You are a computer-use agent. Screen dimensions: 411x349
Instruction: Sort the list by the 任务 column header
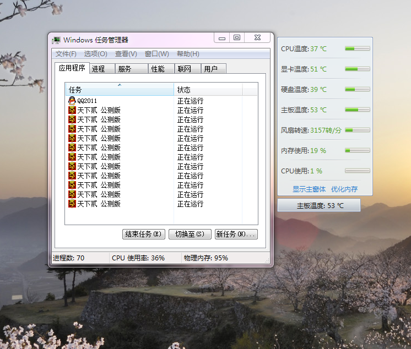[119, 90]
